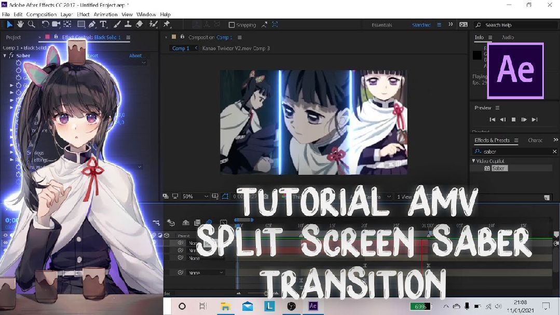Switch to the Project panel tab

(x=13, y=37)
